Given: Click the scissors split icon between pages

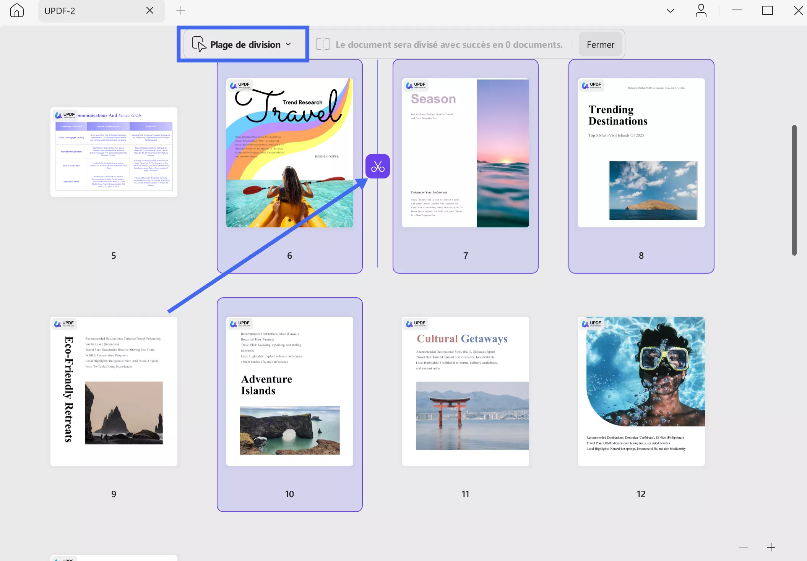Looking at the screenshot, I should [377, 166].
